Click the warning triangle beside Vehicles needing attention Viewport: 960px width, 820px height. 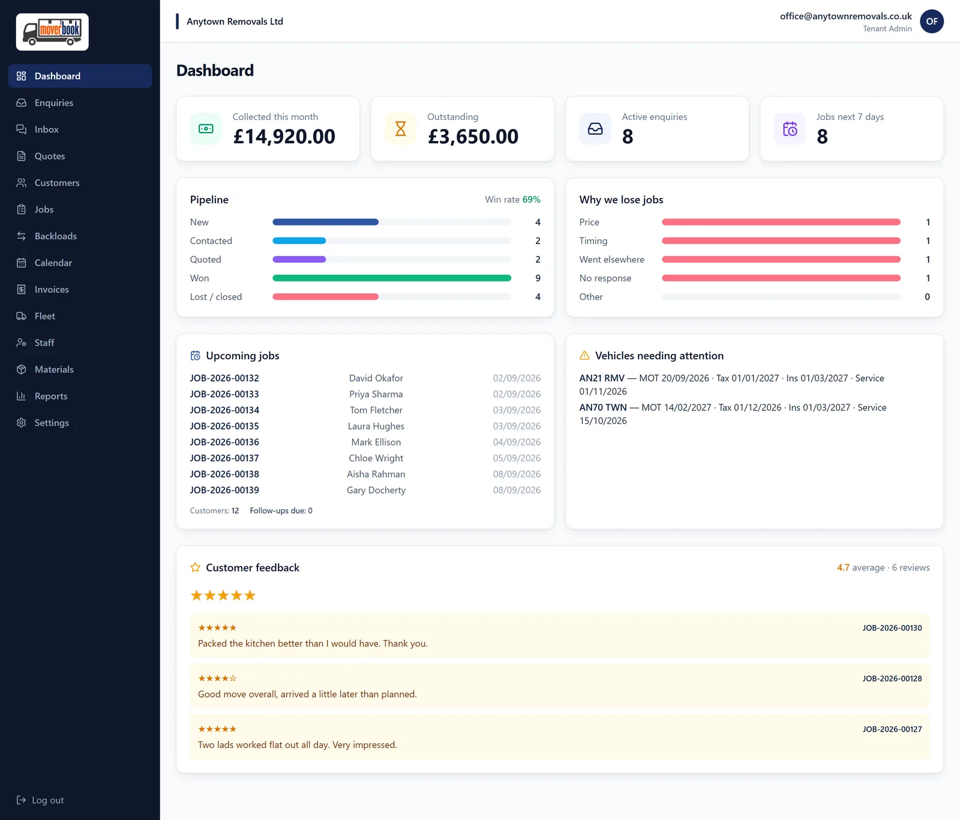[x=584, y=356]
